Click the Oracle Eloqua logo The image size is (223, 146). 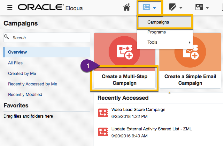point(50,7)
